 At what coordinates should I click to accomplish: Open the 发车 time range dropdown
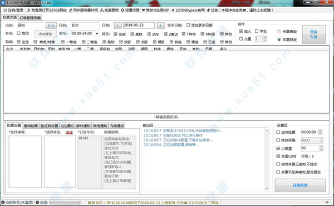(x=97, y=33)
